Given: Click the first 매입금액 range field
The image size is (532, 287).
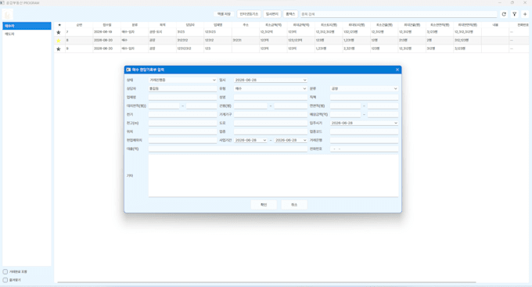Looking at the screenshot, I should point(345,115).
